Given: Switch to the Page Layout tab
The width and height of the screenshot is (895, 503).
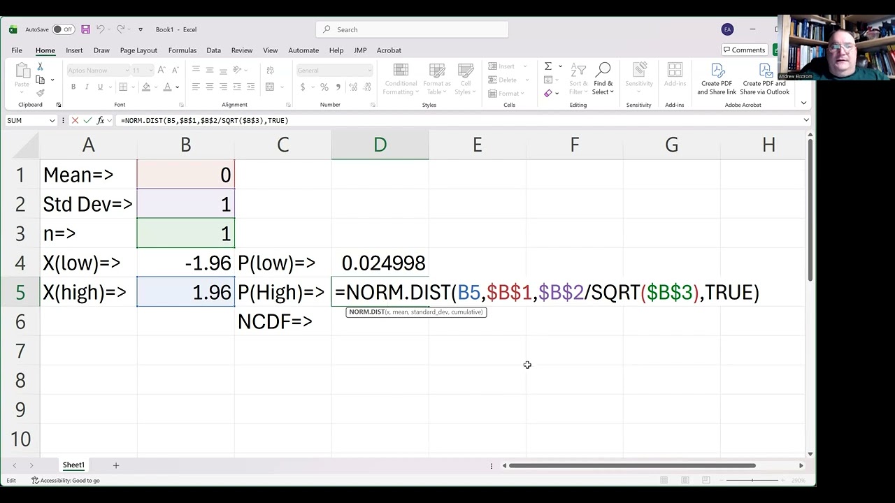Looking at the screenshot, I should point(138,50).
